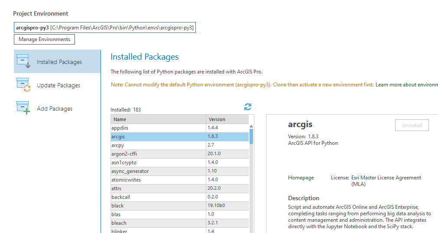Switch to the Add Packages tab
This screenshot has height=233, width=438.
[x=55, y=109]
